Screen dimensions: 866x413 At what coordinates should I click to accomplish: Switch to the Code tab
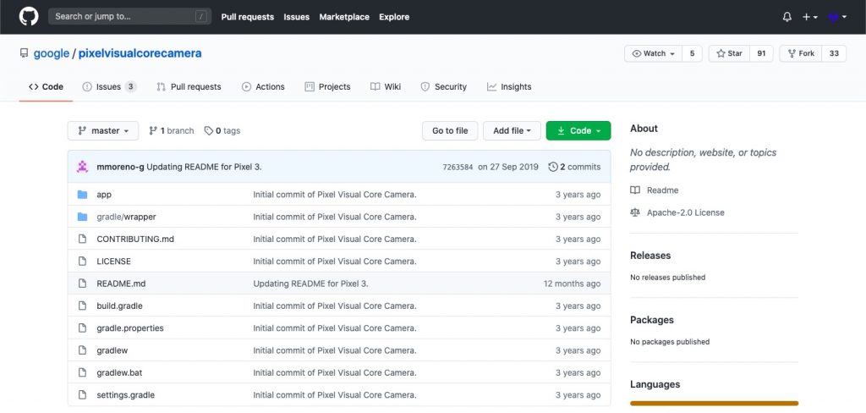pos(46,87)
